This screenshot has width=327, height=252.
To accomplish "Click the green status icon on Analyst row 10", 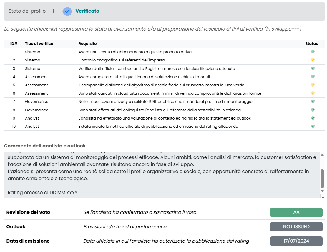I will click(313, 126).
